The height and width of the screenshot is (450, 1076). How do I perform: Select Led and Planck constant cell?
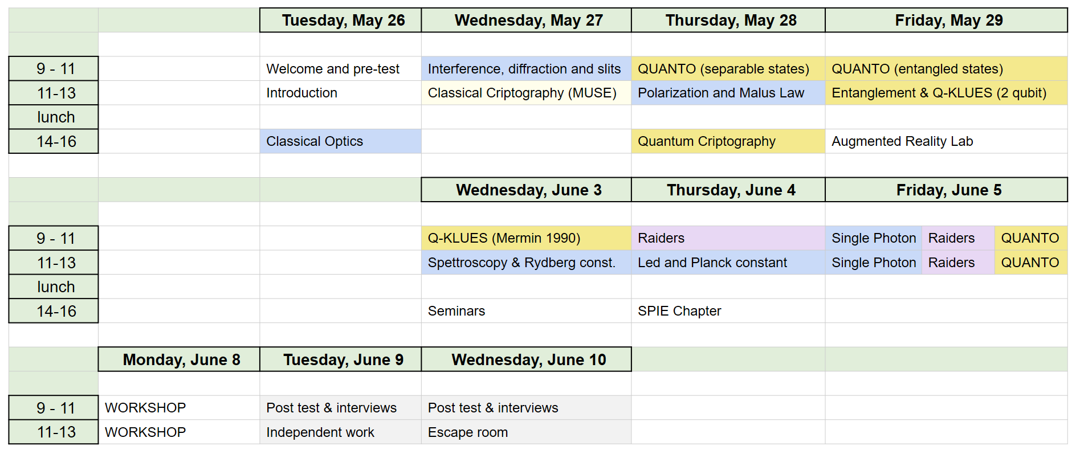click(728, 263)
